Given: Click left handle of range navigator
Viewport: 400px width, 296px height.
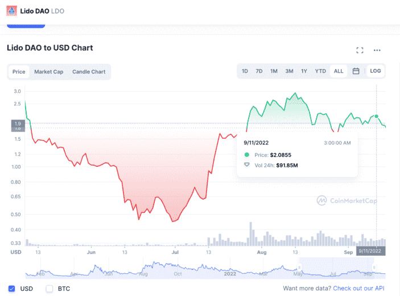Looking at the screenshot, I should click(299, 268).
